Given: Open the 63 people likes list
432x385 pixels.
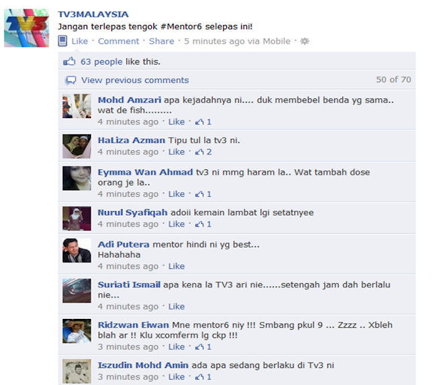Looking at the screenshot, I should 101,61.
